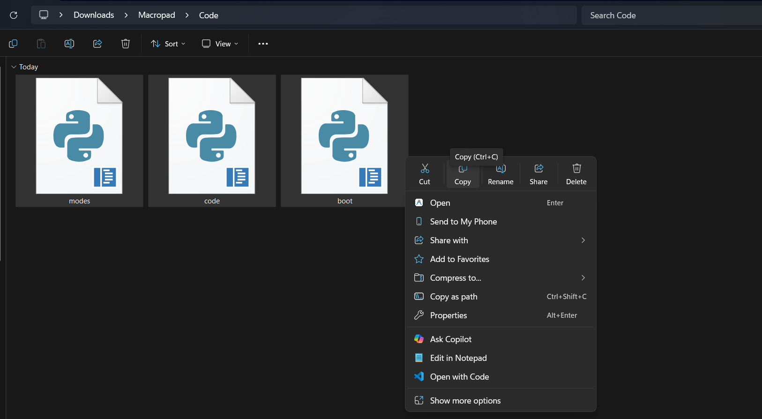762x419 pixels.
Task: Select Ask Copilot
Action: [x=501, y=339]
